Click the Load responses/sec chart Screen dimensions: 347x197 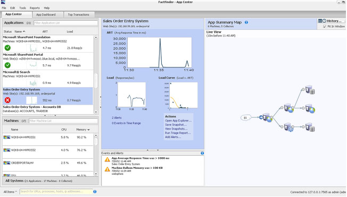[131, 95]
